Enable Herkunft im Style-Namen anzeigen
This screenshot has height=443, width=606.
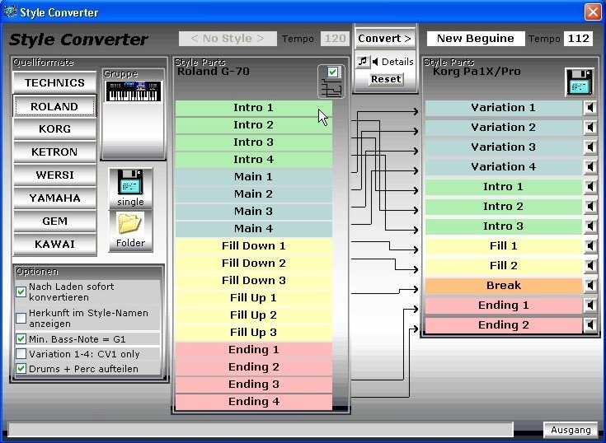point(21,319)
